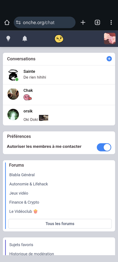Tap the yellow Onche smiley logo
This screenshot has height=262, width=118.
59,39
